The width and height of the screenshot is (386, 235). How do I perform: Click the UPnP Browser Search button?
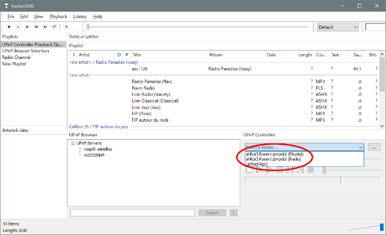(x=212, y=213)
